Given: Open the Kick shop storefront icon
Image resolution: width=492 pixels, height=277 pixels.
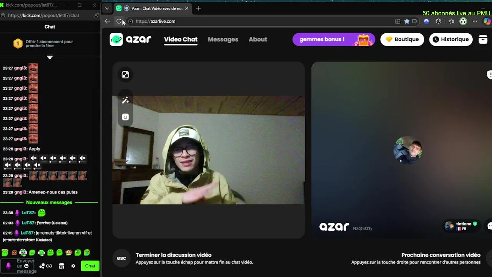Looking at the screenshot, I should (61, 266).
